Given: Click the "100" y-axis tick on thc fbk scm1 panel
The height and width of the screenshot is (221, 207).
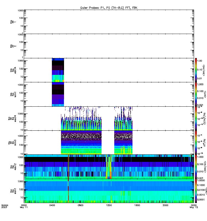Looking at the screenshot, I should pos(21,190).
